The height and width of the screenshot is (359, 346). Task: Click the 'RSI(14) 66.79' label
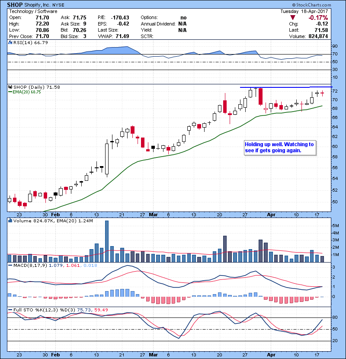(x=31, y=42)
